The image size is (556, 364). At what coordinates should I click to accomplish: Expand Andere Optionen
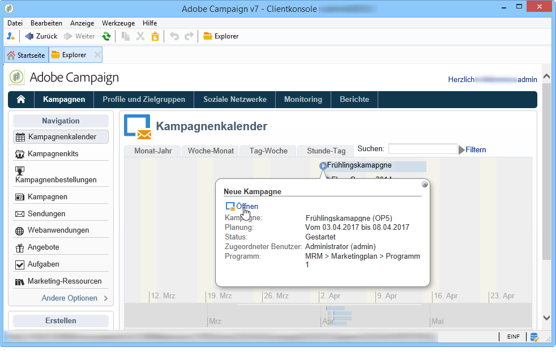75,298
